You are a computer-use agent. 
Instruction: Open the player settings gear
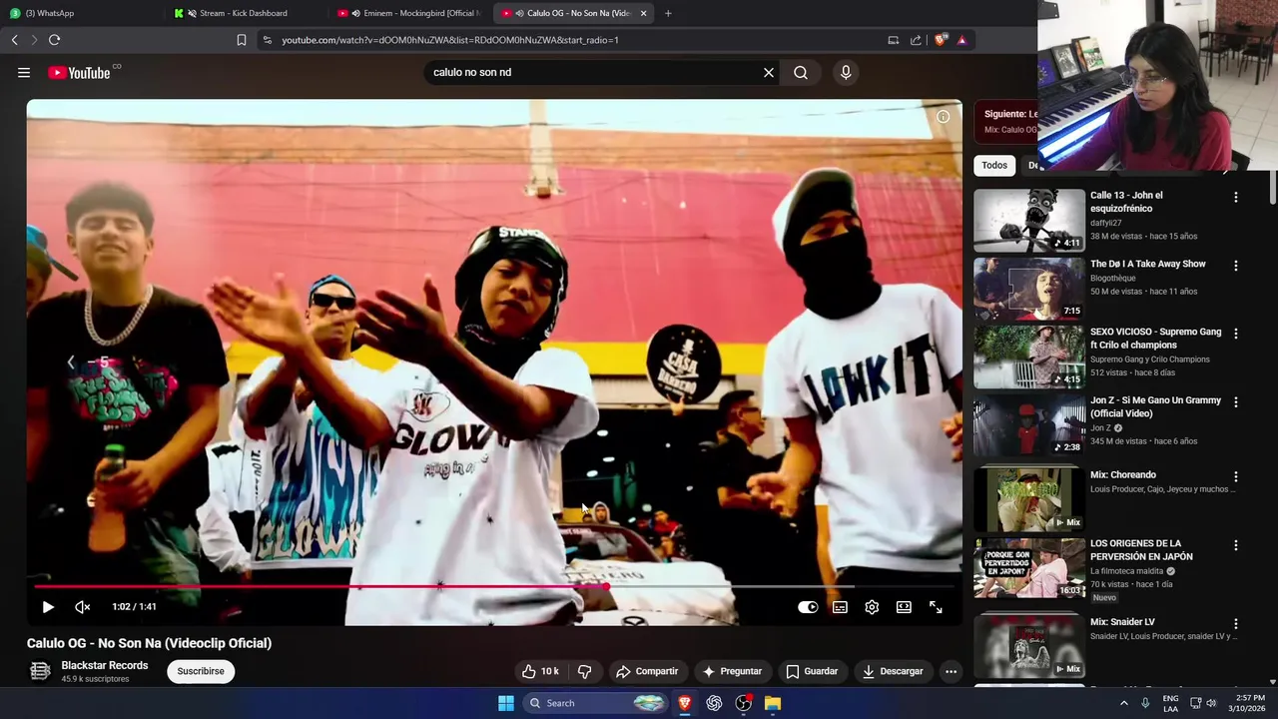tap(872, 607)
